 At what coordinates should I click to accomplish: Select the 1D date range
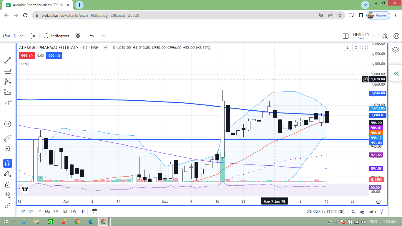pos(82,212)
